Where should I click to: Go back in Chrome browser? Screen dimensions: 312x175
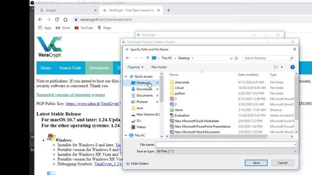coord(40,19)
